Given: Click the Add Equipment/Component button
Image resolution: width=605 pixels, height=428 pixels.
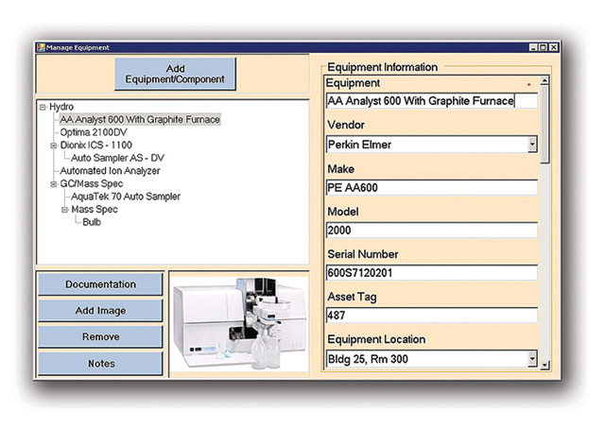Looking at the screenshot, I should click(x=175, y=74).
